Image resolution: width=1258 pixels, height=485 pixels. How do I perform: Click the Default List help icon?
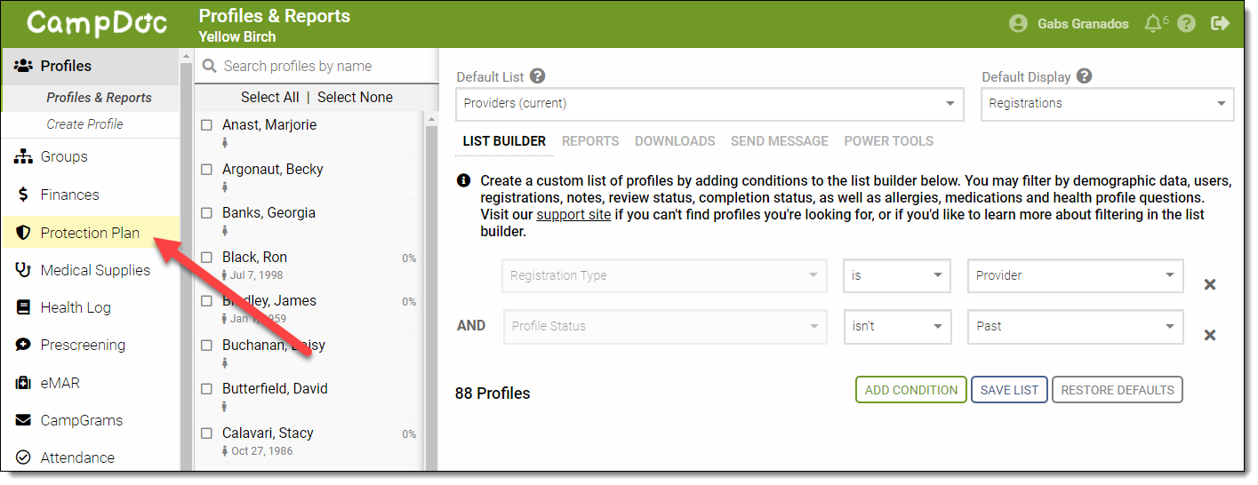(537, 77)
